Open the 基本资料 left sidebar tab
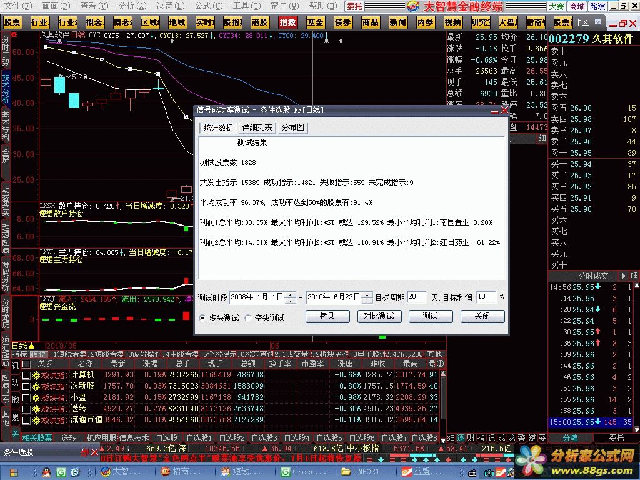 point(6,126)
